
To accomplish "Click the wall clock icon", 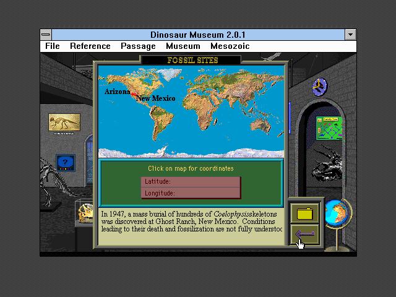I will [x=320, y=87].
